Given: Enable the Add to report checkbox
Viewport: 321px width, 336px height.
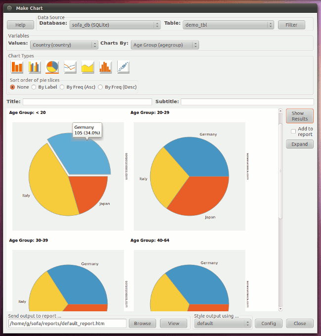Looking at the screenshot, I should 293,131.
